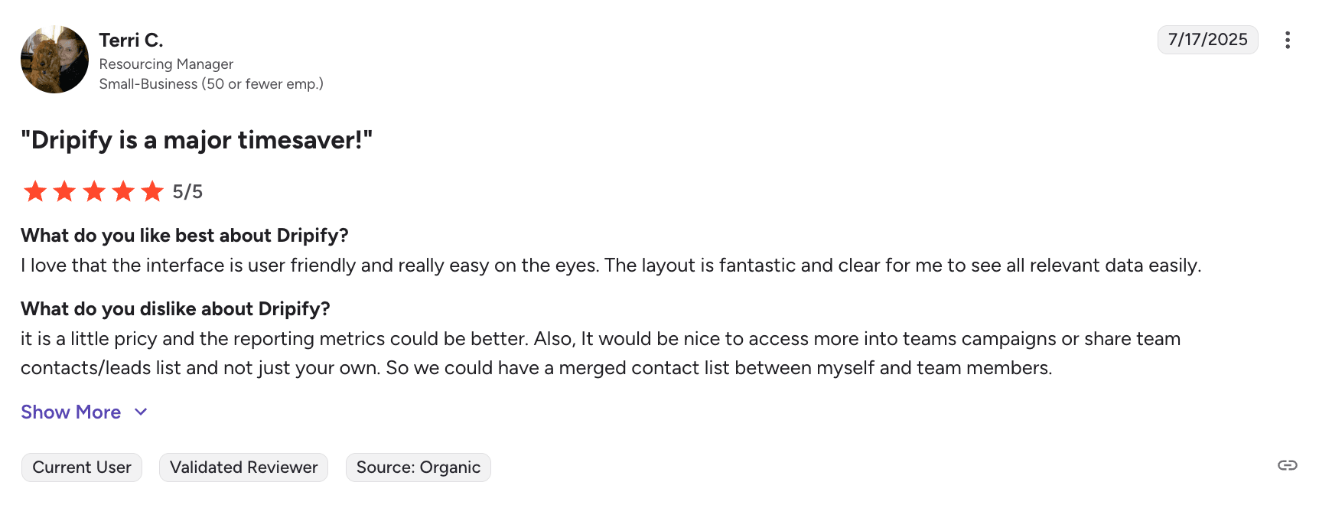Click the Source: Organic tag
Screen dimensions: 1319x505
[418, 468]
